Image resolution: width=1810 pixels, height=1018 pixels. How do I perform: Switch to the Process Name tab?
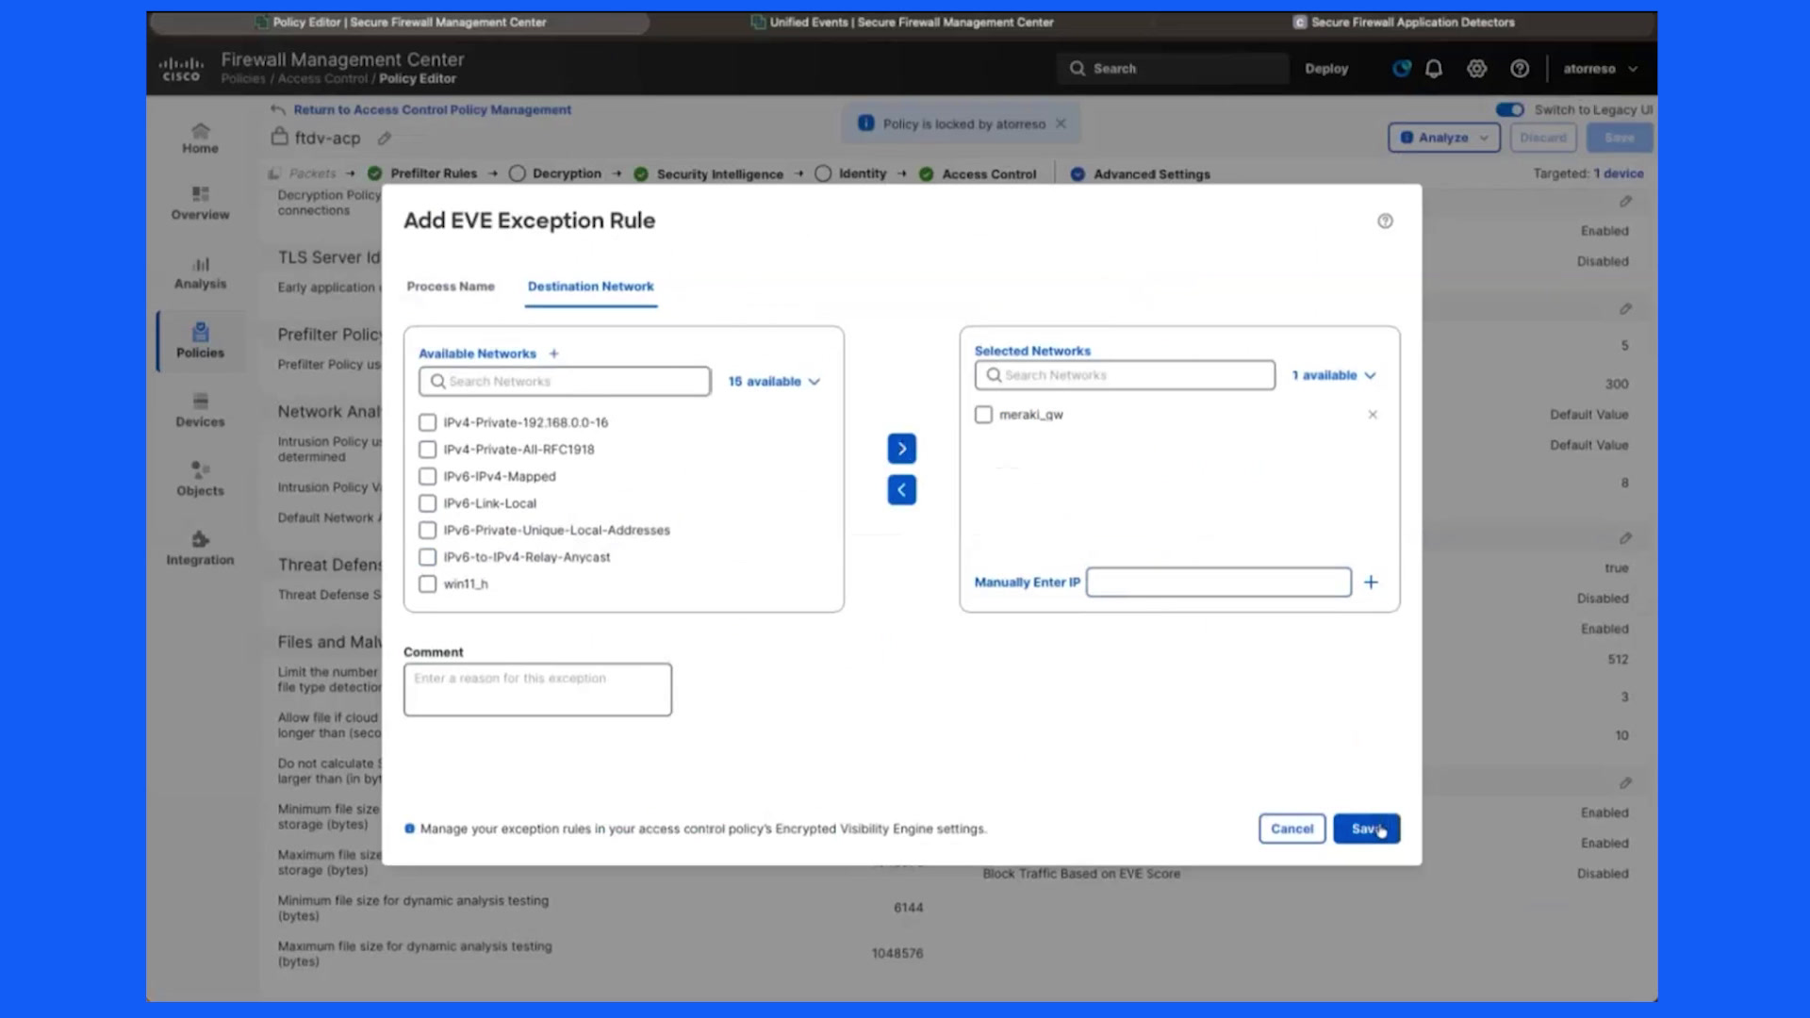451,287
